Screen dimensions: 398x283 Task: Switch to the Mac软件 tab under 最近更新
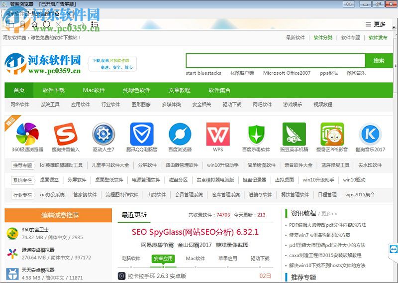tap(195, 258)
